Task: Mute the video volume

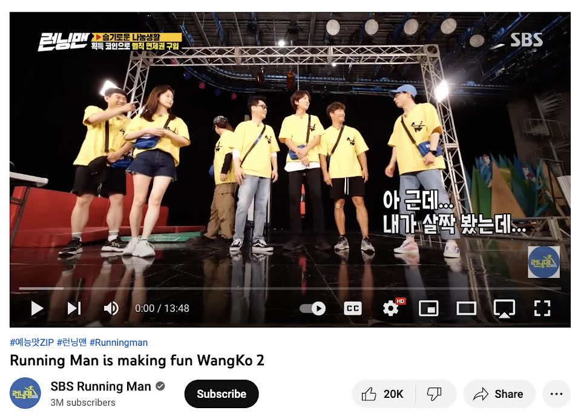Action: tap(111, 308)
